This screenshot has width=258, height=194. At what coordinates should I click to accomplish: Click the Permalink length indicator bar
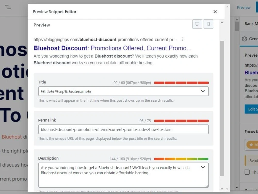click(x=181, y=121)
